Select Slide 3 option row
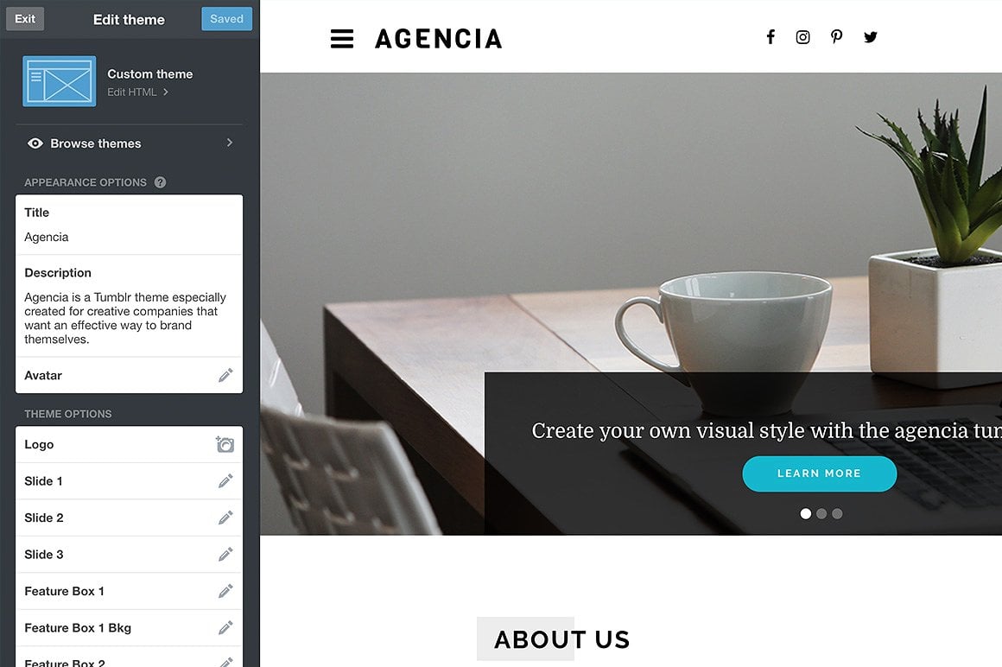This screenshot has height=667, width=1002. [129, 555]
